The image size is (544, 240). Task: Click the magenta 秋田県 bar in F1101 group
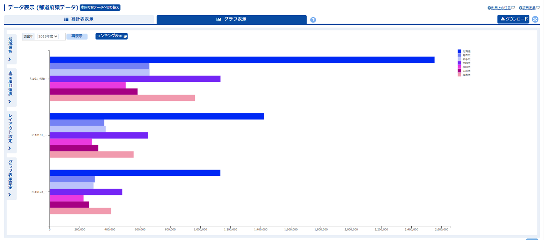(x=88, y=85)
